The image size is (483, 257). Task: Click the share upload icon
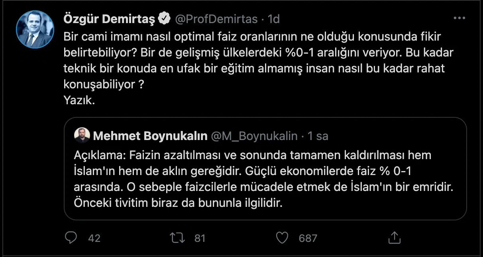point(394,238)
